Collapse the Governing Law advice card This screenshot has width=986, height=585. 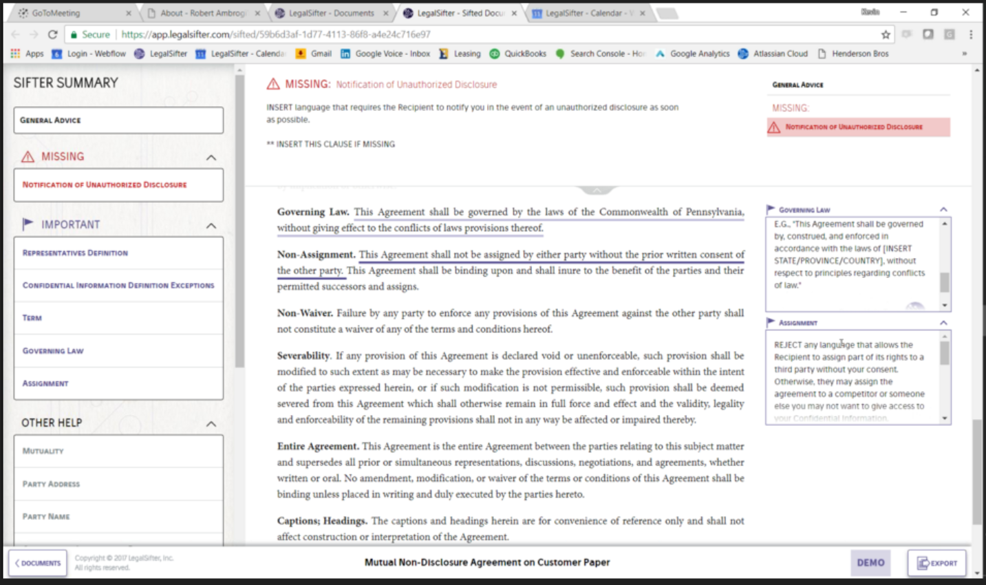point(943,209)
